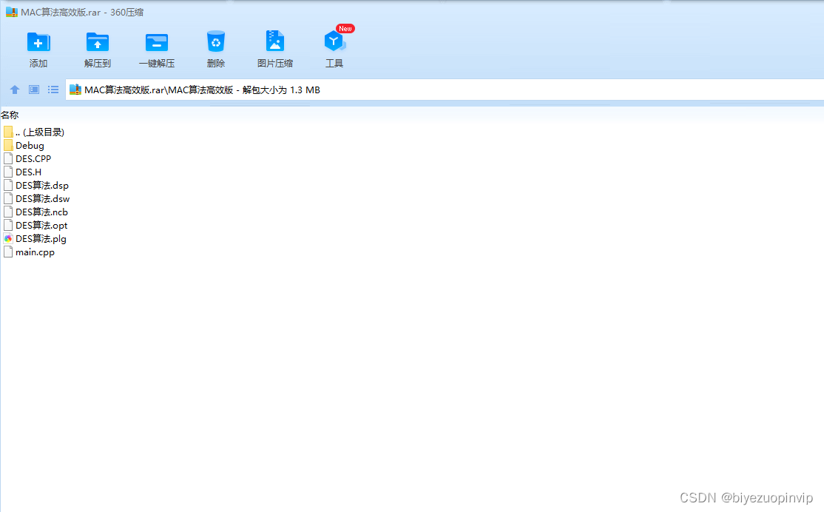
Task: Select the DES算法.opt file
Action: pos(36,226)
